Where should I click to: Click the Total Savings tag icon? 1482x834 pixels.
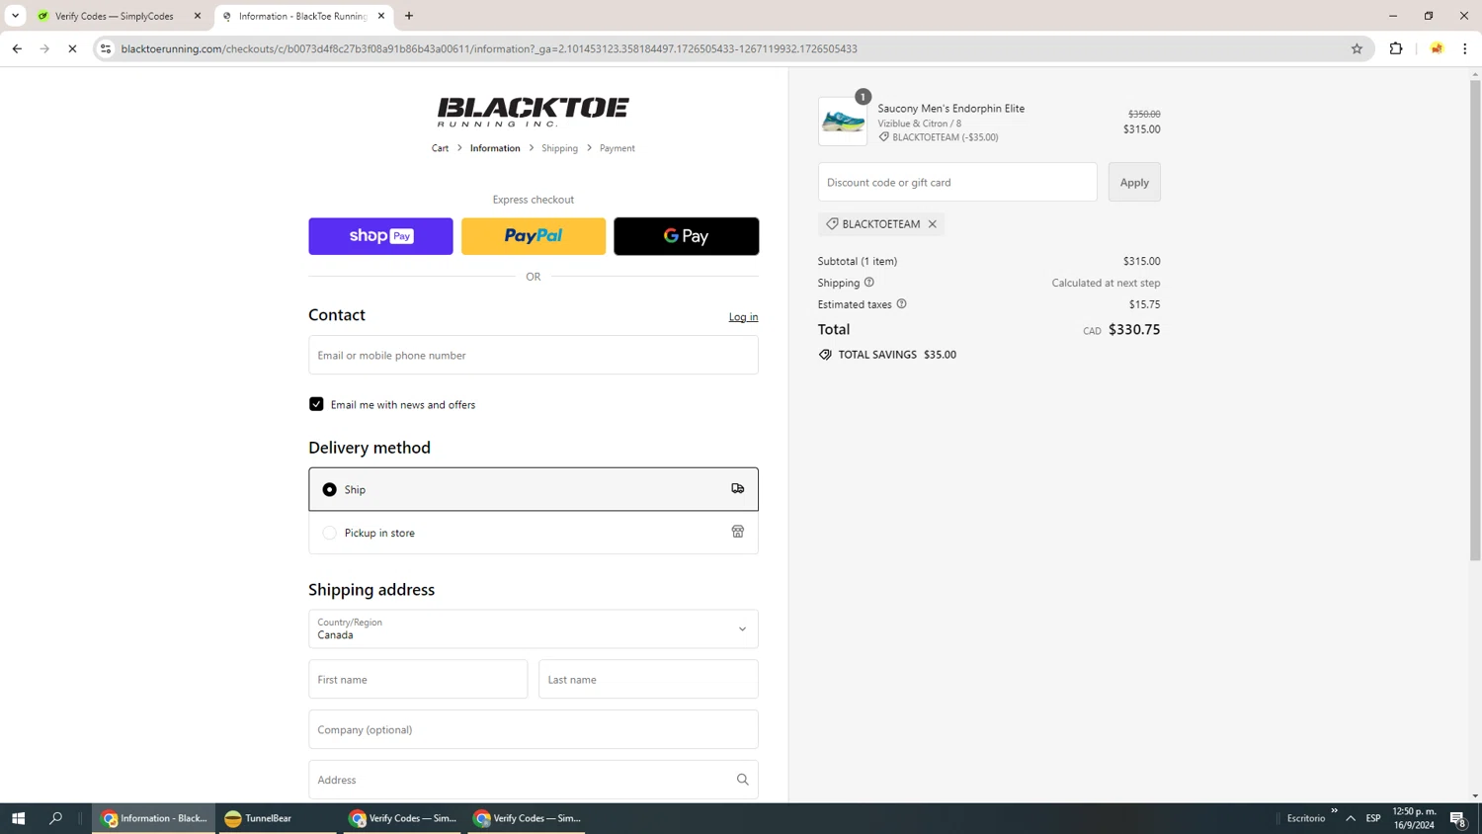825,355
